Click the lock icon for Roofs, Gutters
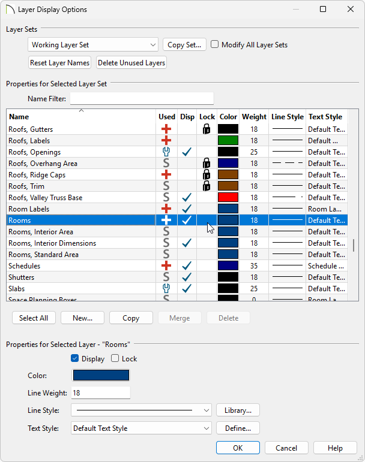 [x=207, y=129]
